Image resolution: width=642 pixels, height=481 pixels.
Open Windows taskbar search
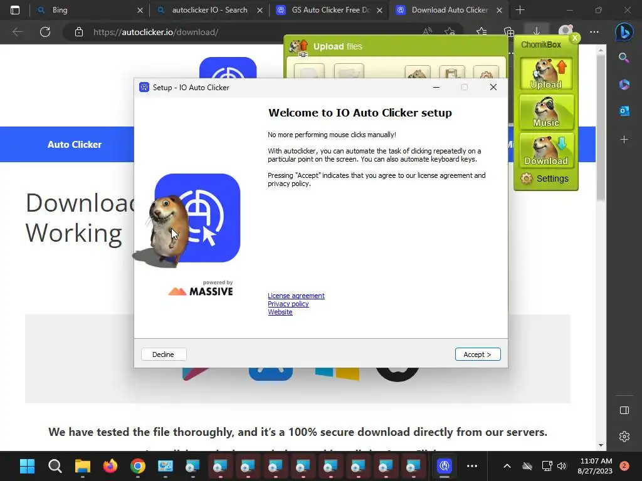coord(55,466)
